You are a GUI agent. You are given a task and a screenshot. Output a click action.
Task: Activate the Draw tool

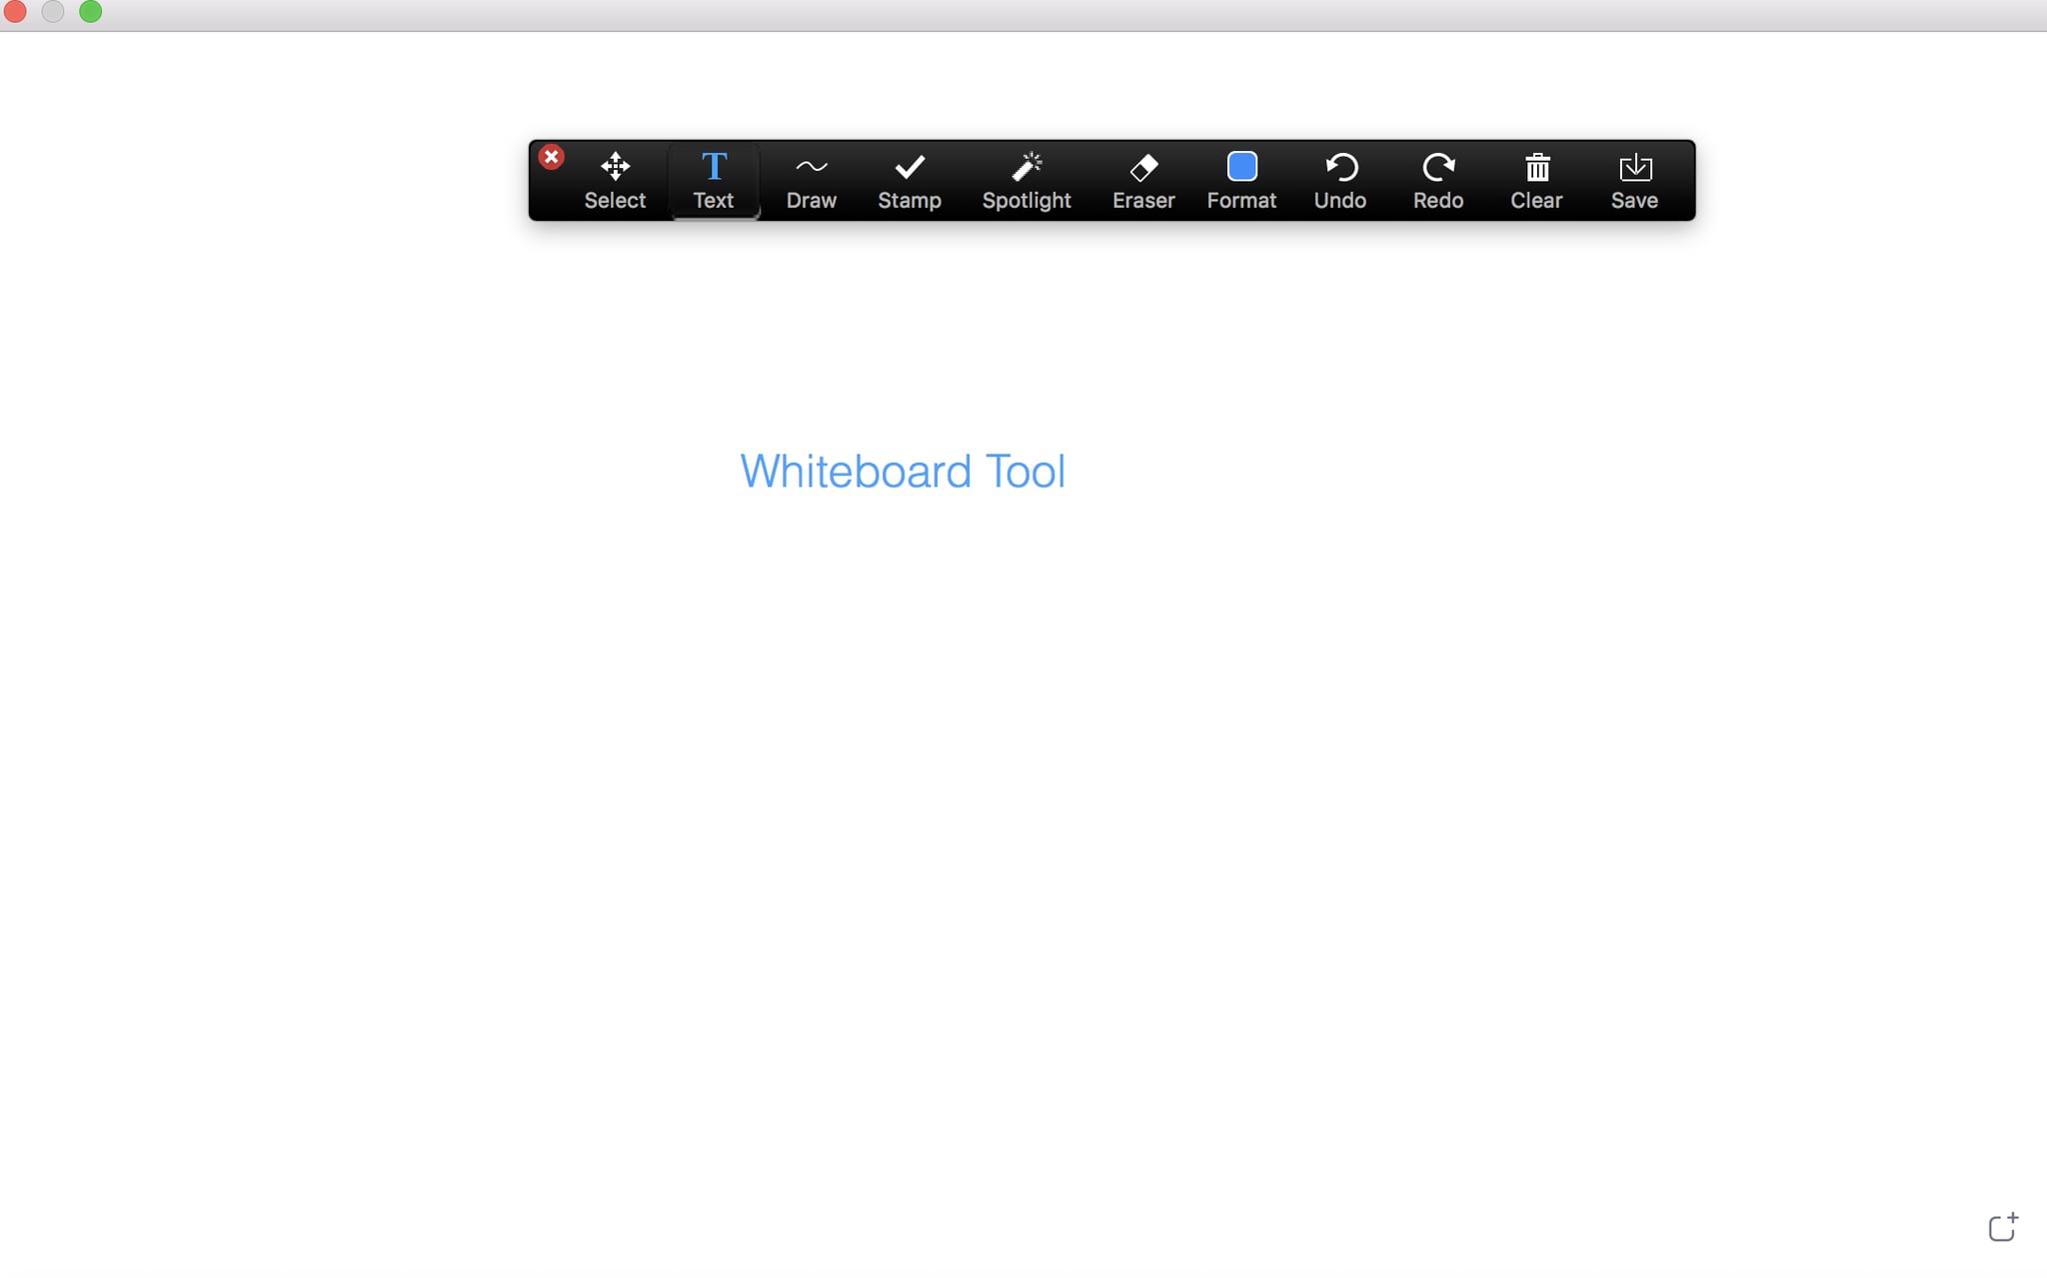click(812, 178)
